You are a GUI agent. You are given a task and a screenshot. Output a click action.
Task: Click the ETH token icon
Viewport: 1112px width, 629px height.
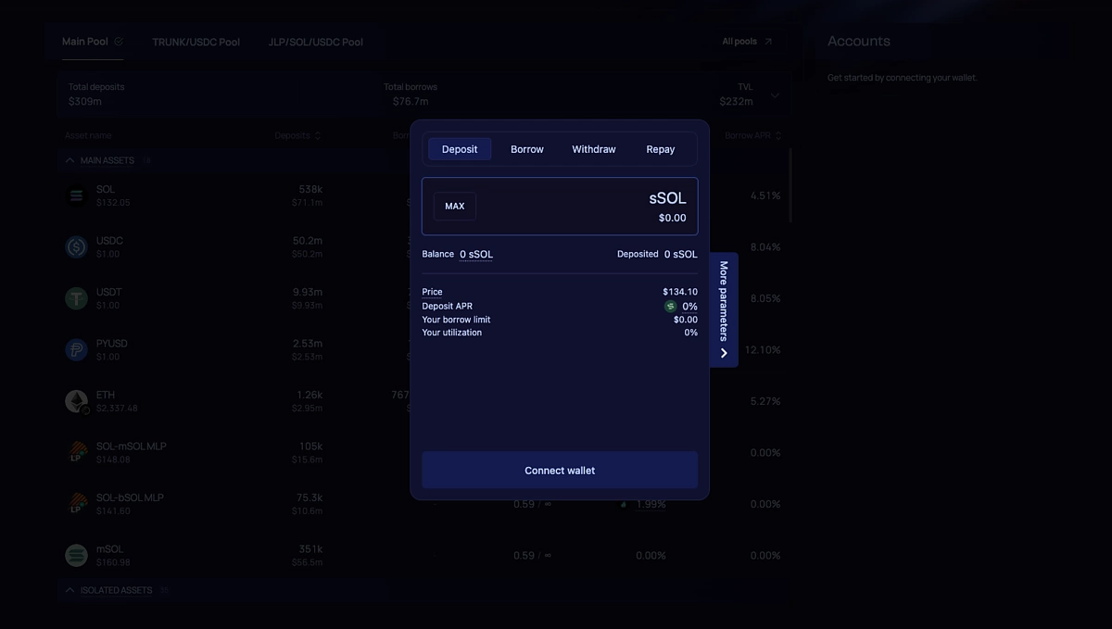(x=76, y=401)
